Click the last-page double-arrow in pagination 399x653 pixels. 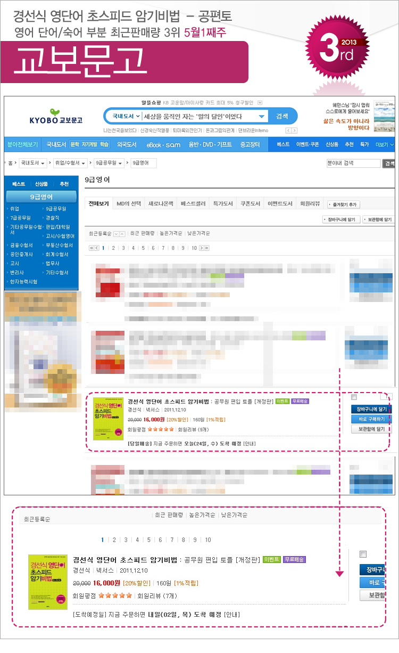[x=206, y=248]
